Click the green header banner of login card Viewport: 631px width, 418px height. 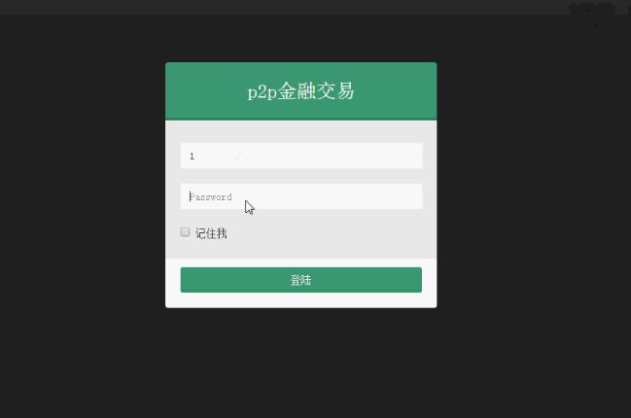pos(301,91)
